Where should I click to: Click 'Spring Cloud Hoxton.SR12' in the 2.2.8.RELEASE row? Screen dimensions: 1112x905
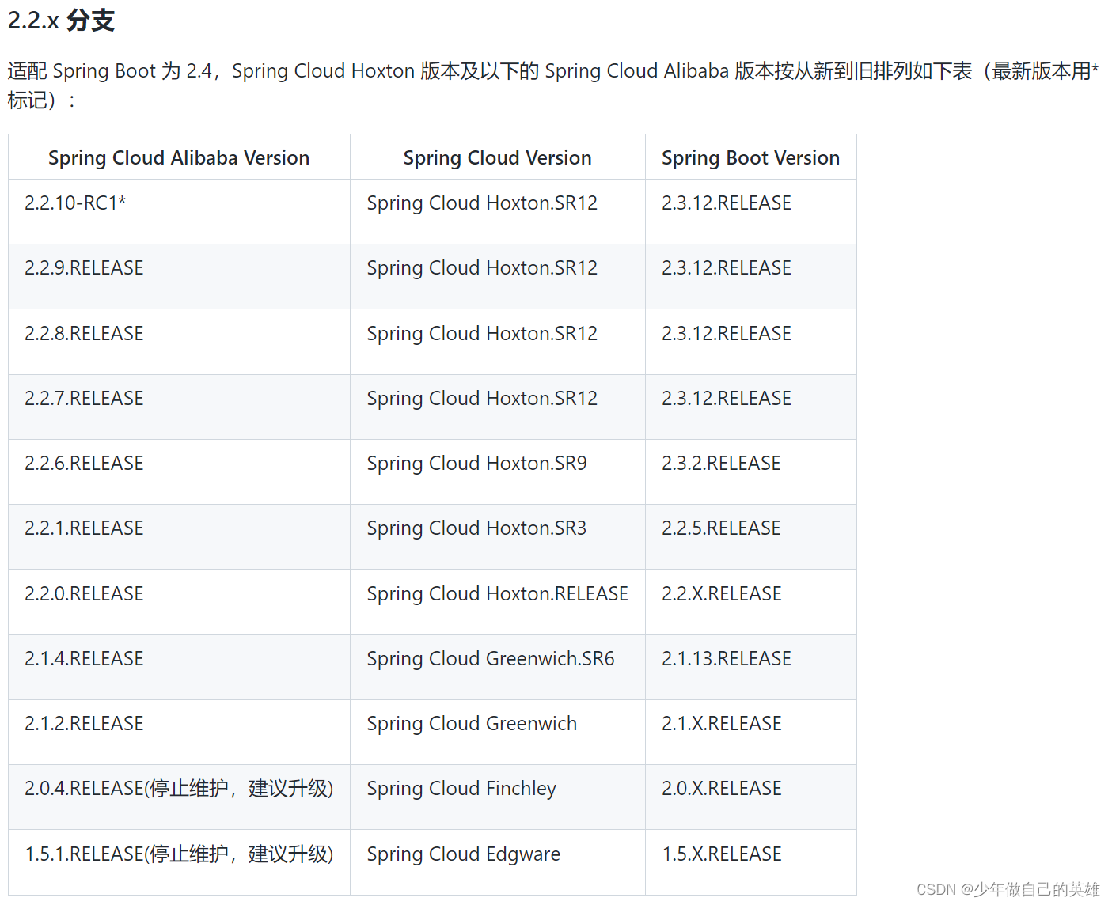click(498, 342)
